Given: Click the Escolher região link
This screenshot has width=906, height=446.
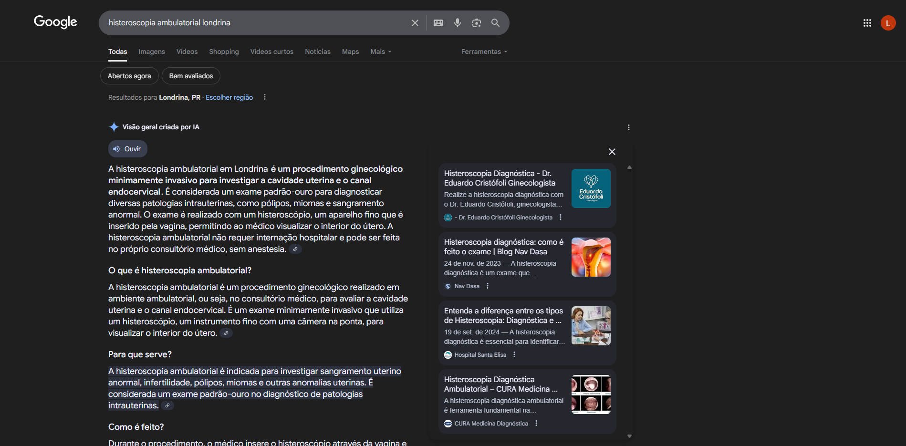Looking at the screenshot, I should [x=229, y=97].
